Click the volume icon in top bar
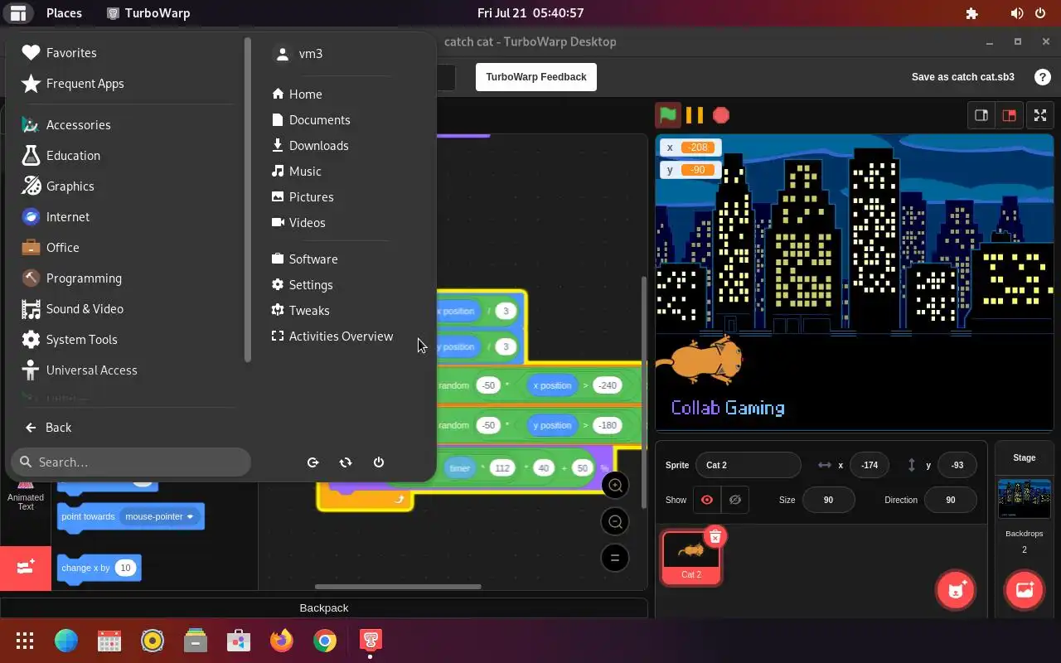Screen dimensions: 1061x663 (x=1017, y=13)
